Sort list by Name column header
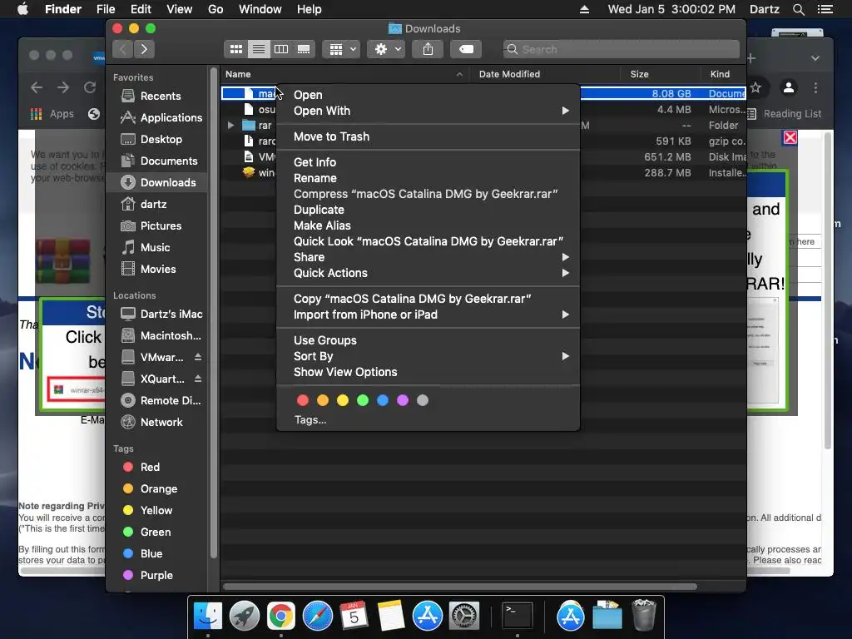852x639 pixels. tap(345, 74)
